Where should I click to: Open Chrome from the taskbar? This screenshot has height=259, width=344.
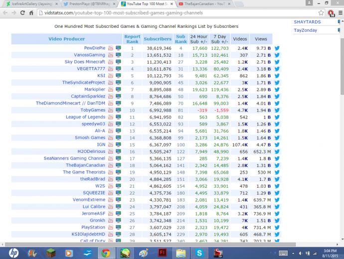coord(106,253)
